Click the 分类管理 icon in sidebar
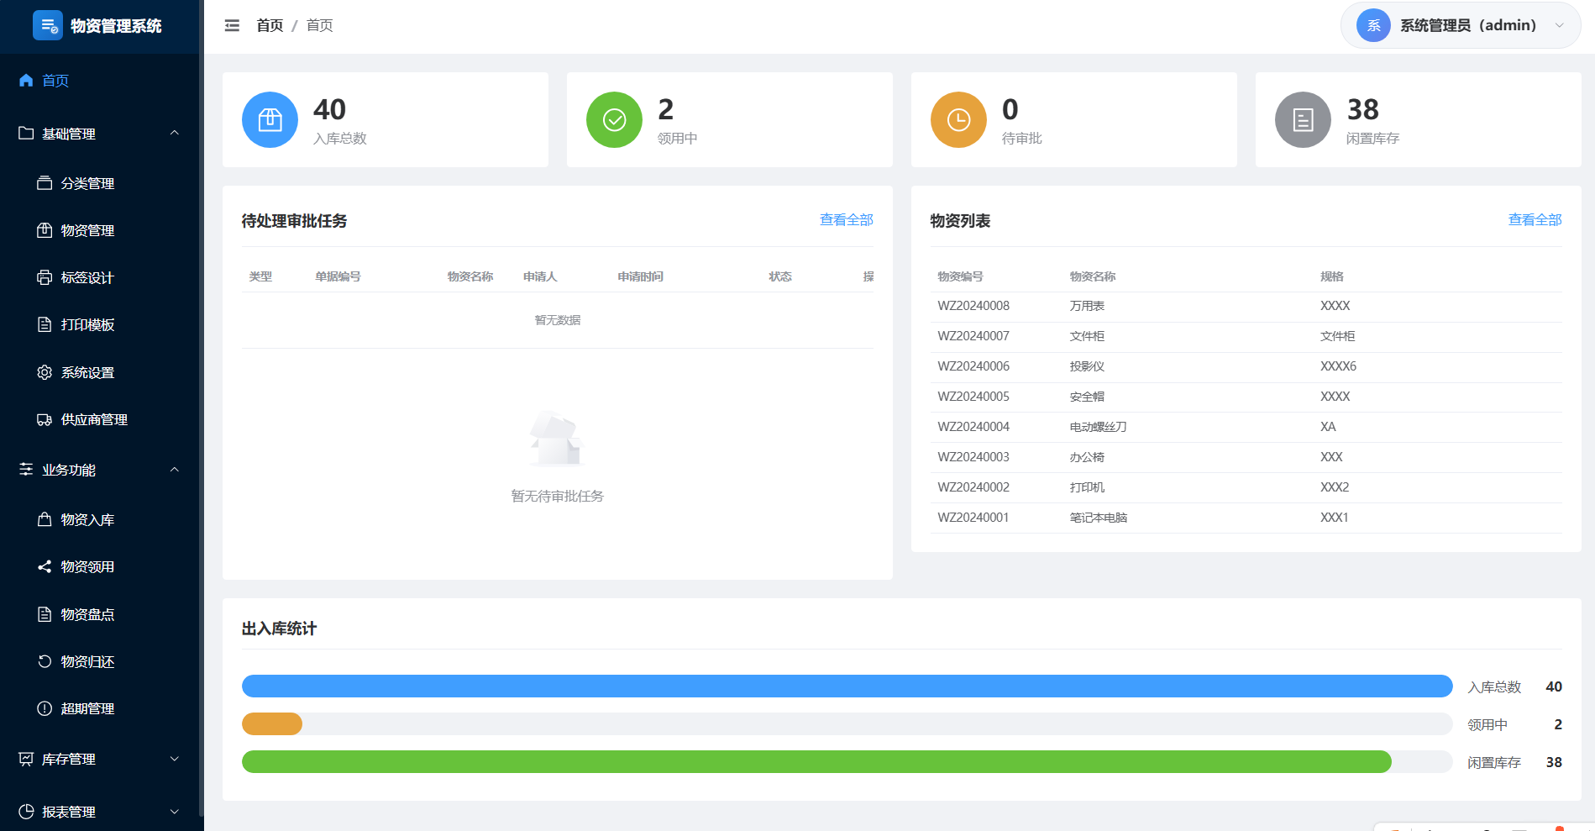Image resolution: width=1595 pixels, height=831 pixels. pos(45,183)
